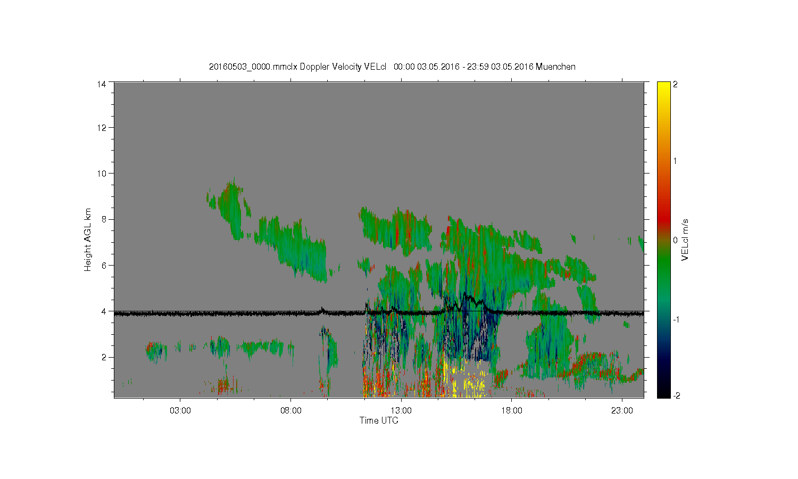798x479 pixels.
Task: Click the velocity color scale bar
Action: click(663, 240)
